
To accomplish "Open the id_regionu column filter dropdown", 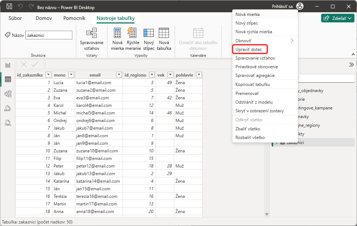I will [152, 75].
